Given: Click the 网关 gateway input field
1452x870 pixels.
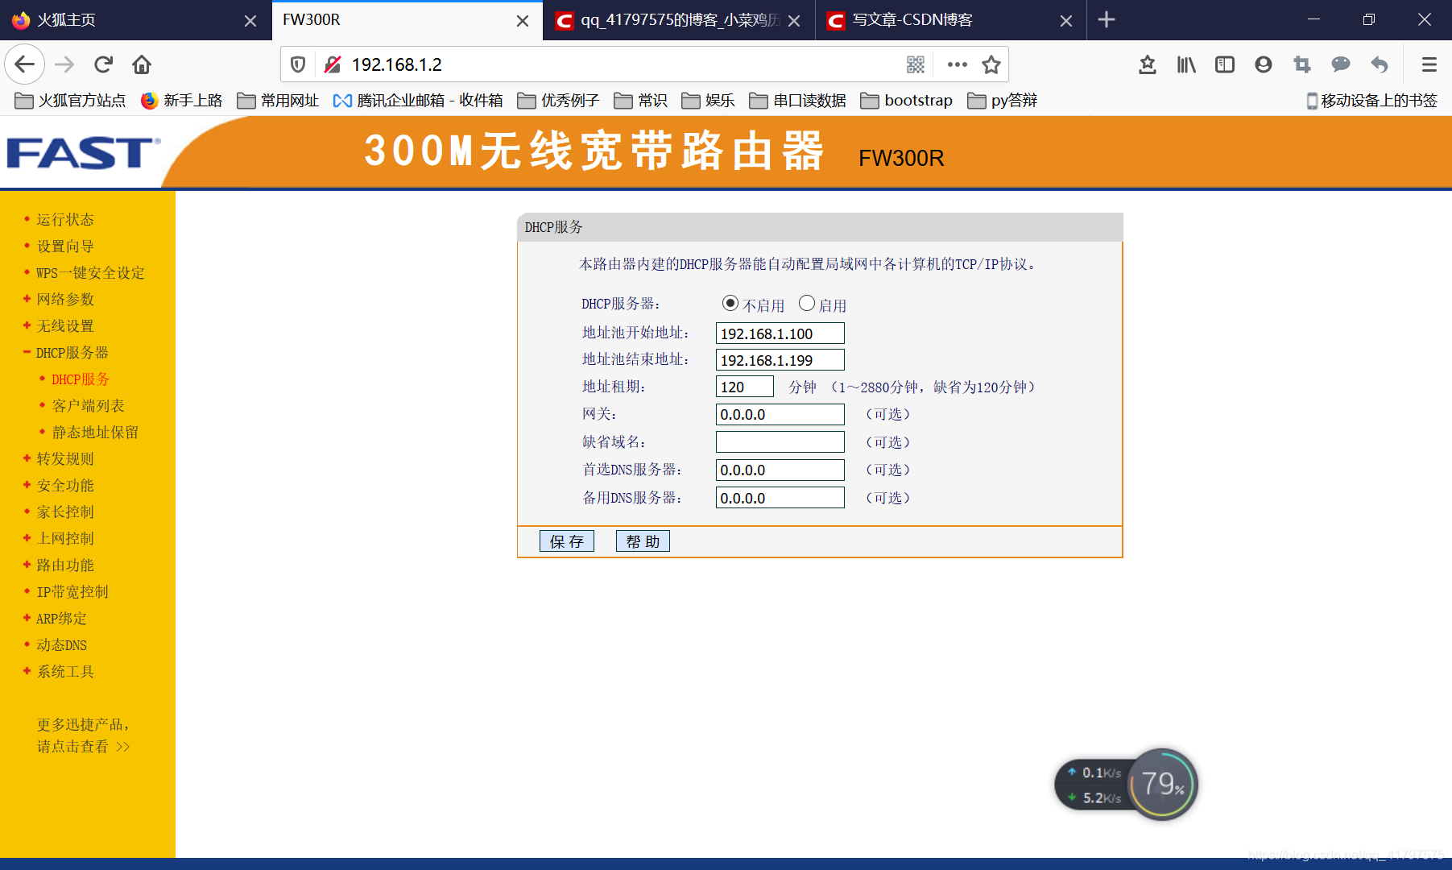Looking at the screenshot, I should [x=780, y=414].
